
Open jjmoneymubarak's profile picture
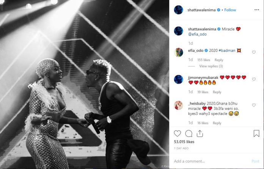pos(179,79)
